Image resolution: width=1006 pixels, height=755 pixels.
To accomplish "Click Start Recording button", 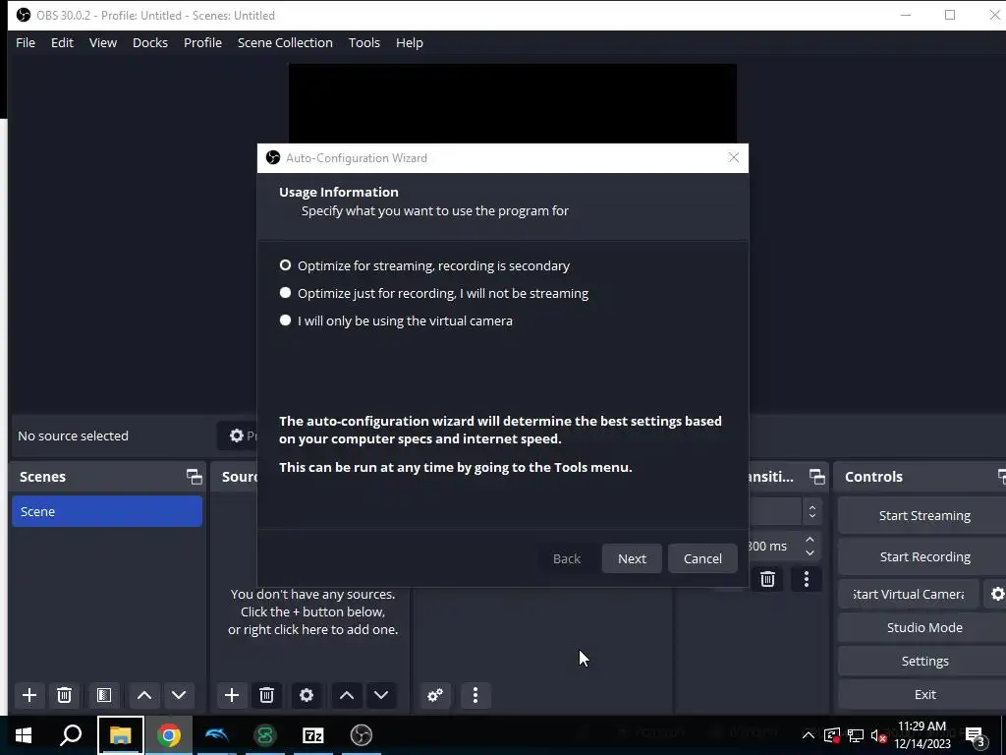I will 924,556.
